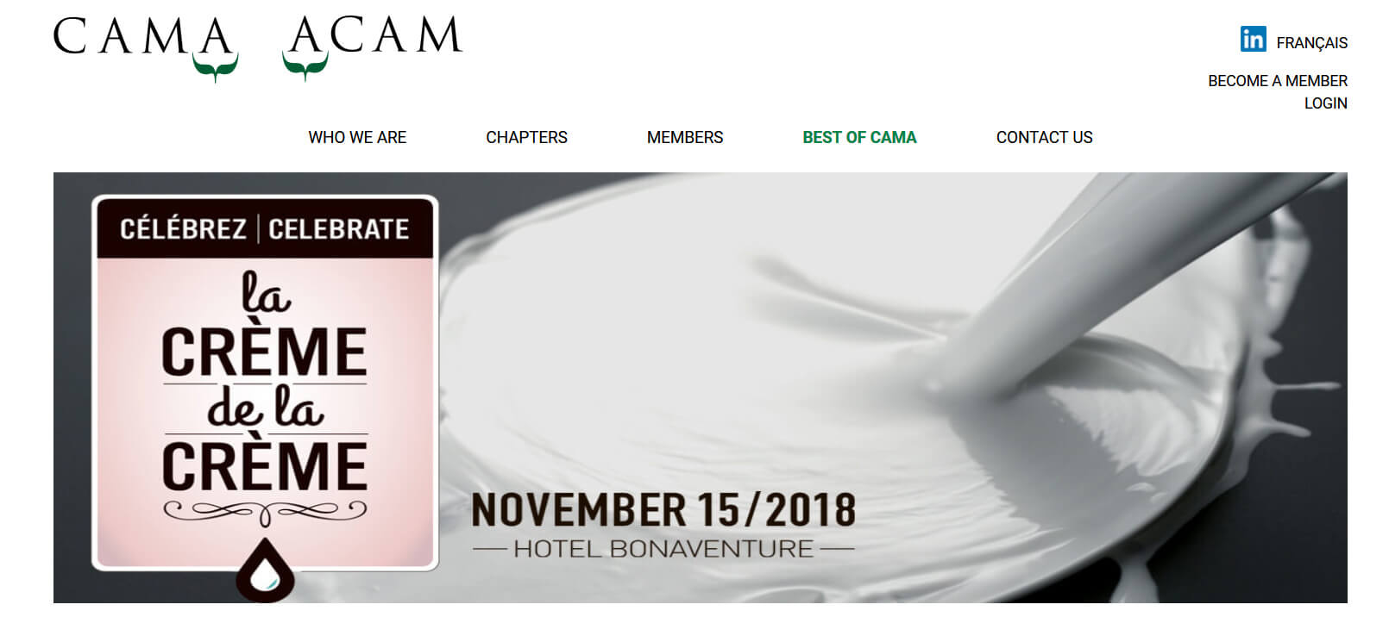The height and width of the screenshot is (642, 1389).
Task: Click the ACAM logo
Action: tap(373, 47)
